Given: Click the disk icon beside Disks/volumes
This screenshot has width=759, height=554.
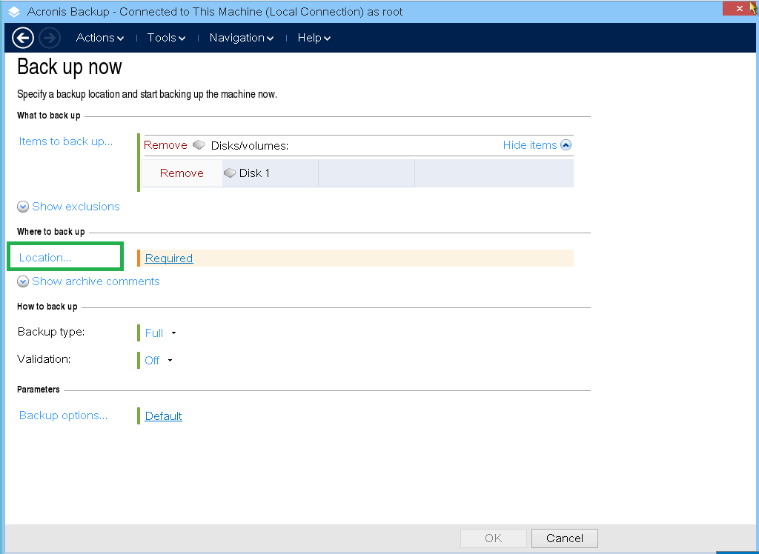Looking at the screenshot, I should [199, 144].
